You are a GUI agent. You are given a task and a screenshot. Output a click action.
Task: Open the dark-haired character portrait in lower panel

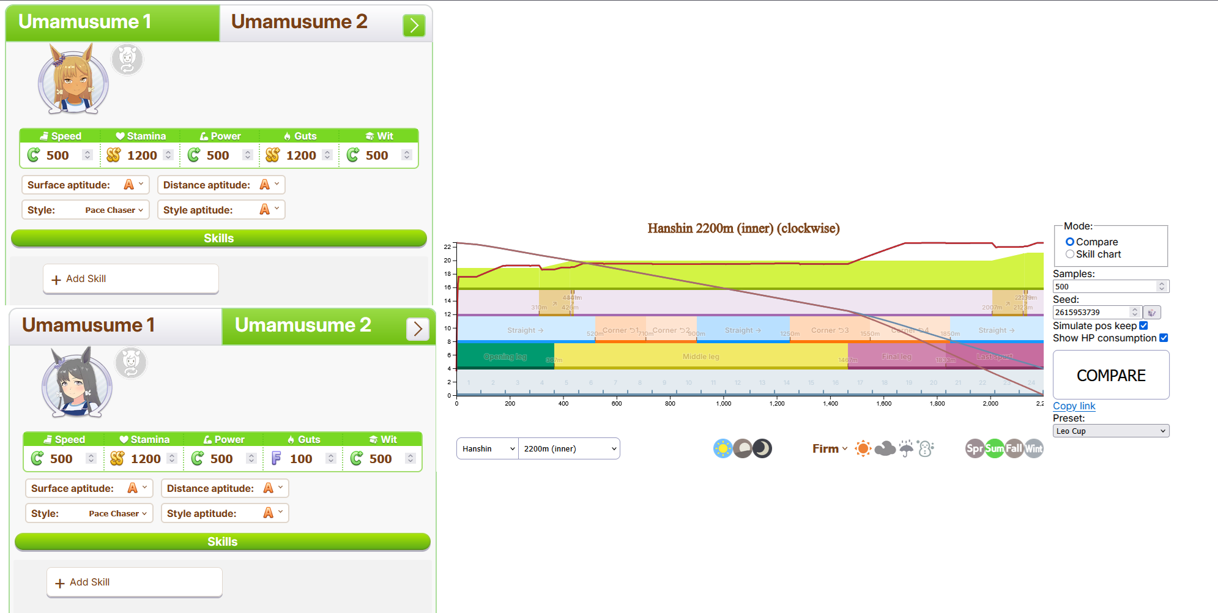click(77, 383)
